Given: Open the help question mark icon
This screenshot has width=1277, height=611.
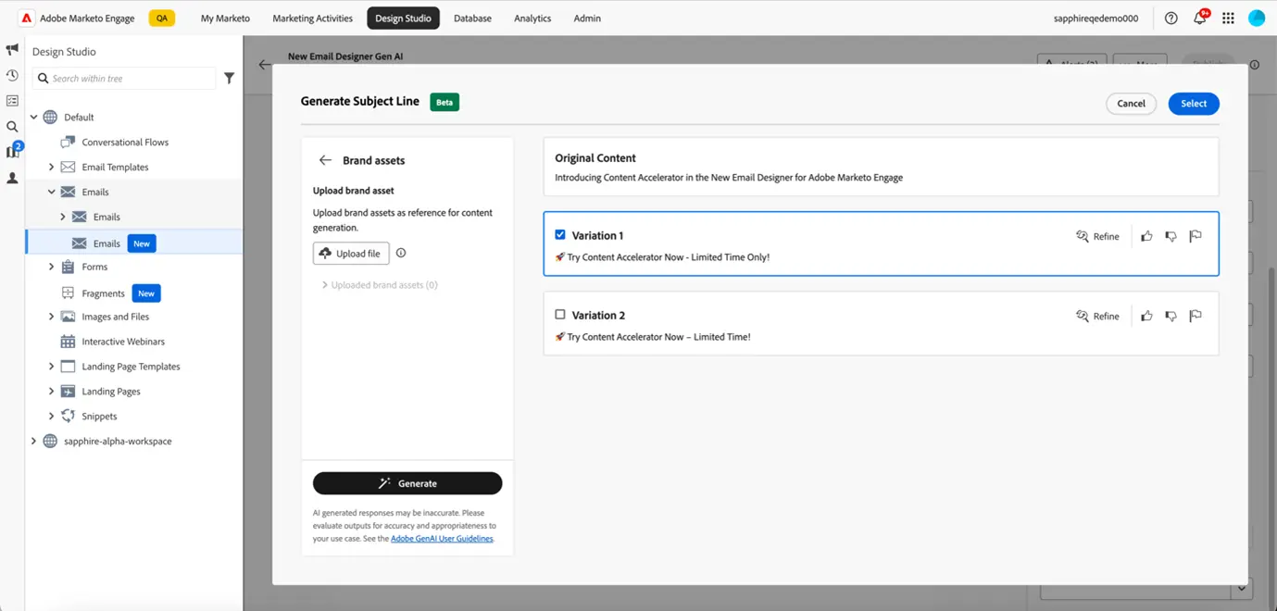Looking at the screenshot, I should (x=1171, y=18).
